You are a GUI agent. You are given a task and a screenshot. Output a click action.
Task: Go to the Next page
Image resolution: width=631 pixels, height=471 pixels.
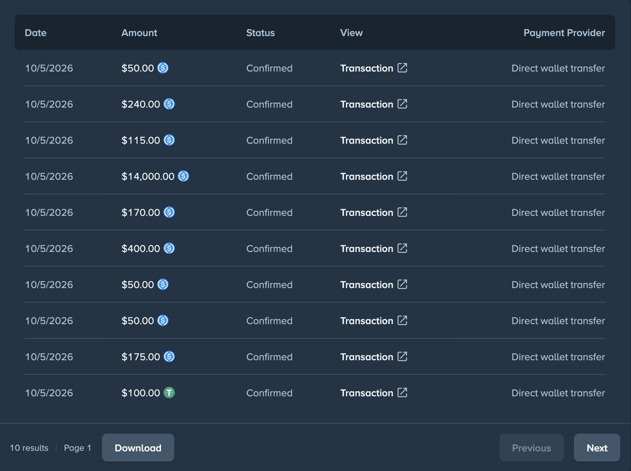[x=597, y=448]
